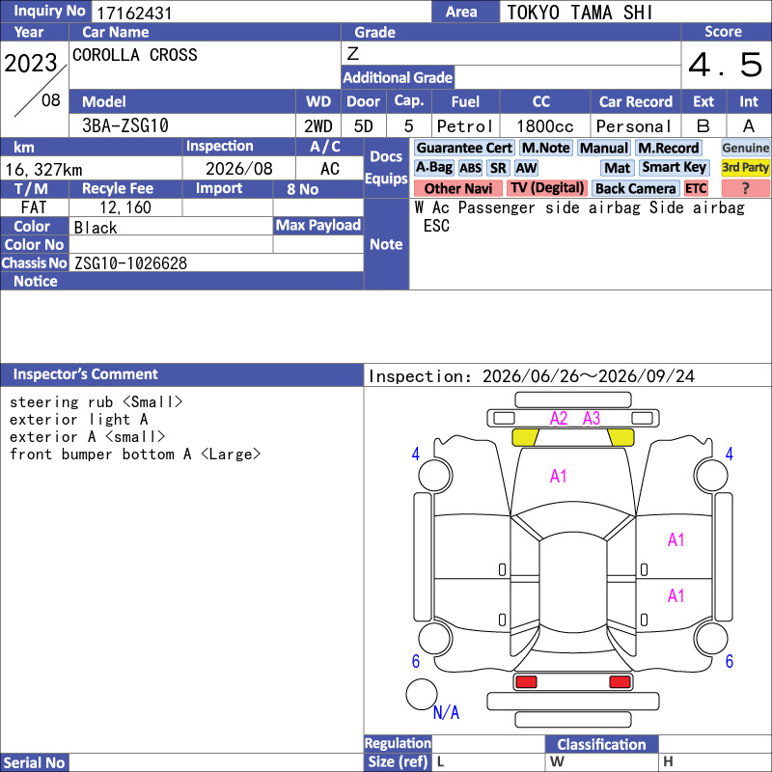Click the chassis number ZSG10-1026628
Image resolution: width=772 pixels, height=772 pixels.
point(130,263)
